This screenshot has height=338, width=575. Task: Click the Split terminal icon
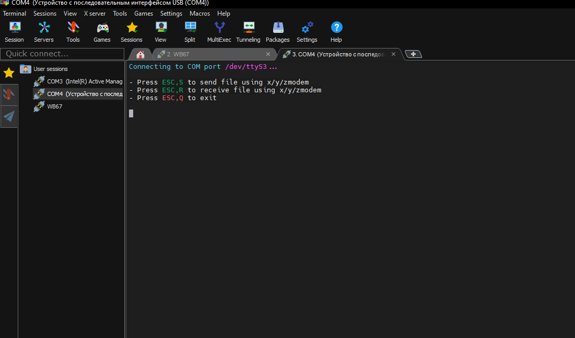point(190,32)
